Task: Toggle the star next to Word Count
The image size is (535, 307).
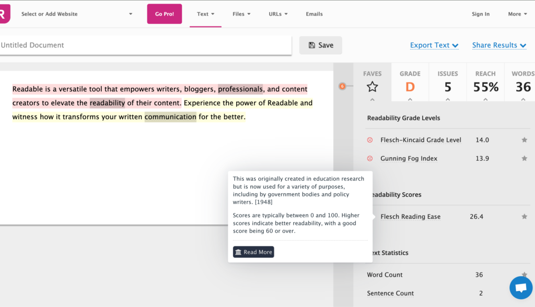Action: point(525,275)
